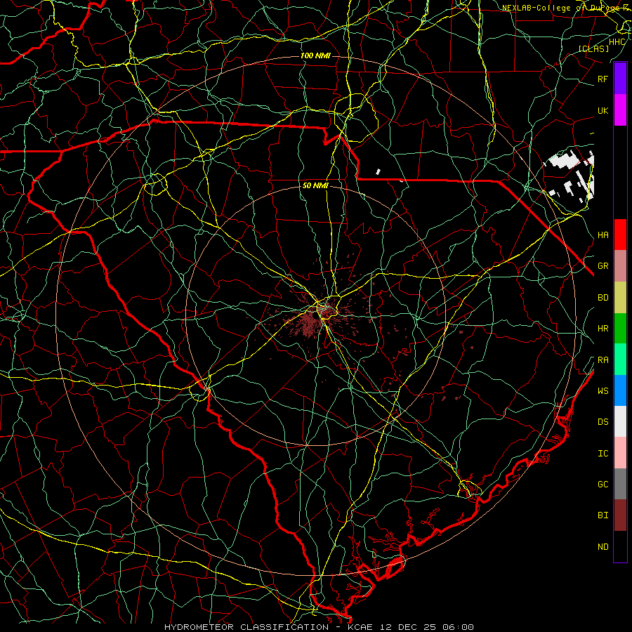Click the ND legend label

603,547
